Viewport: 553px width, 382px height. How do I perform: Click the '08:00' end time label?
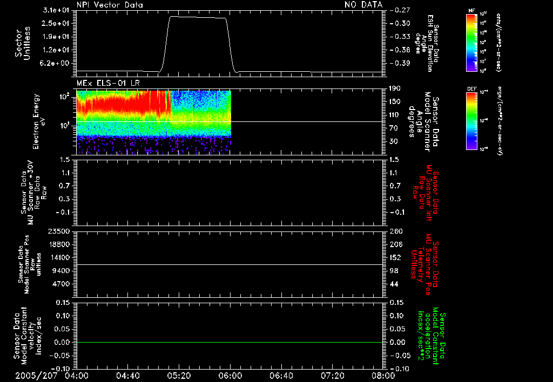[383, 376]
